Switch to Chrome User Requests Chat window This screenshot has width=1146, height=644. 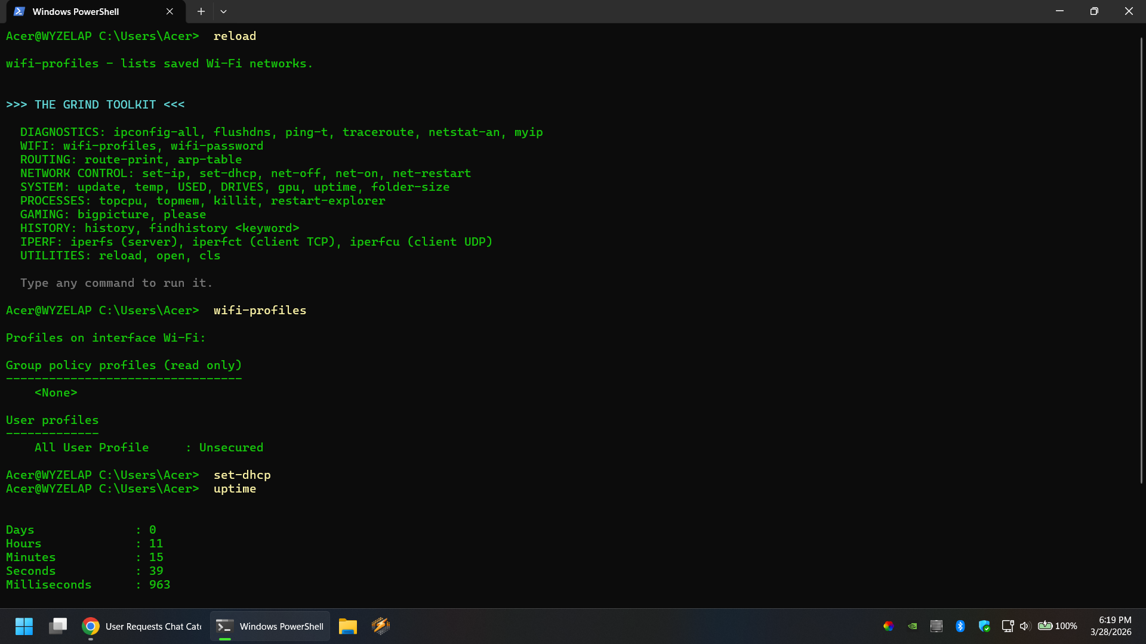(142, 626)
